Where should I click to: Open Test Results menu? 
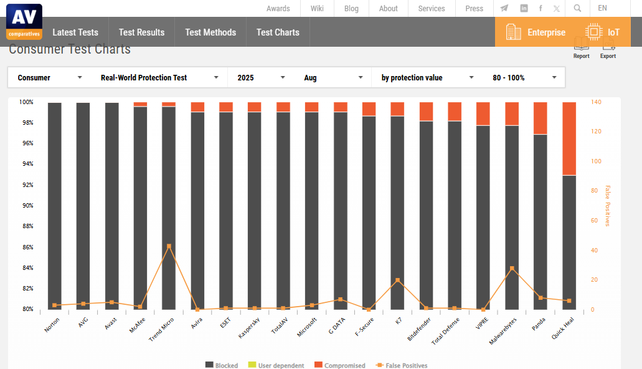(142, 32)
